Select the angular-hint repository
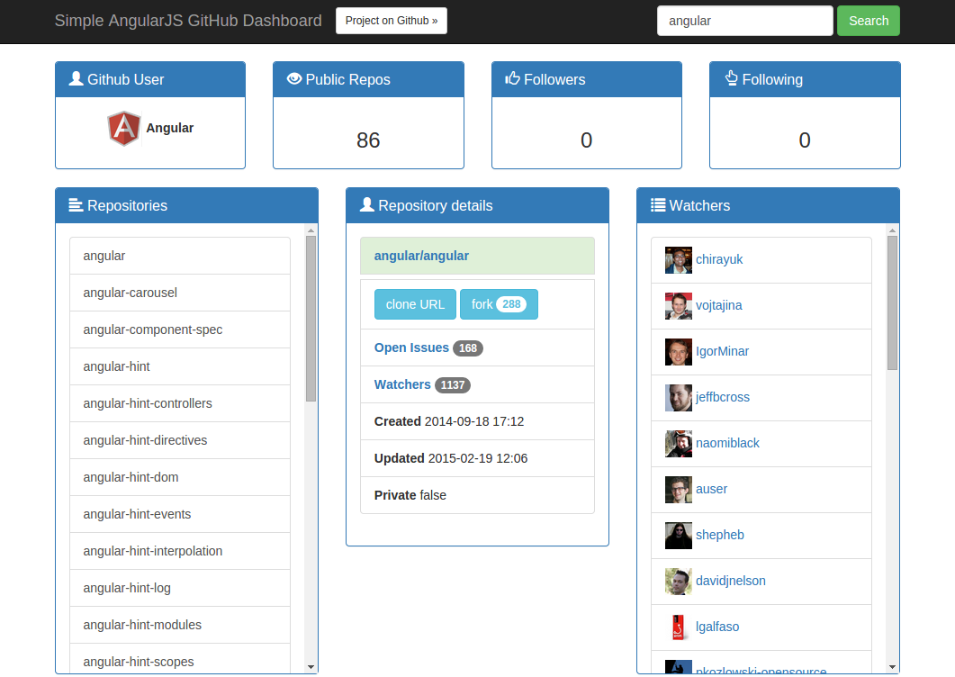The image size is (955, 677). pyautogui.click(x=180, y=366)
